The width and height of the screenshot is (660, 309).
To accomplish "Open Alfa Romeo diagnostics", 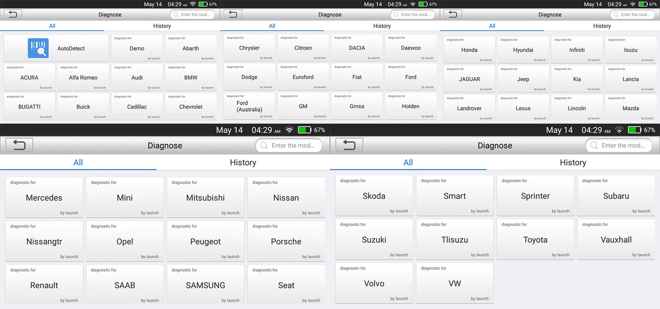I will tap(83, 77).
